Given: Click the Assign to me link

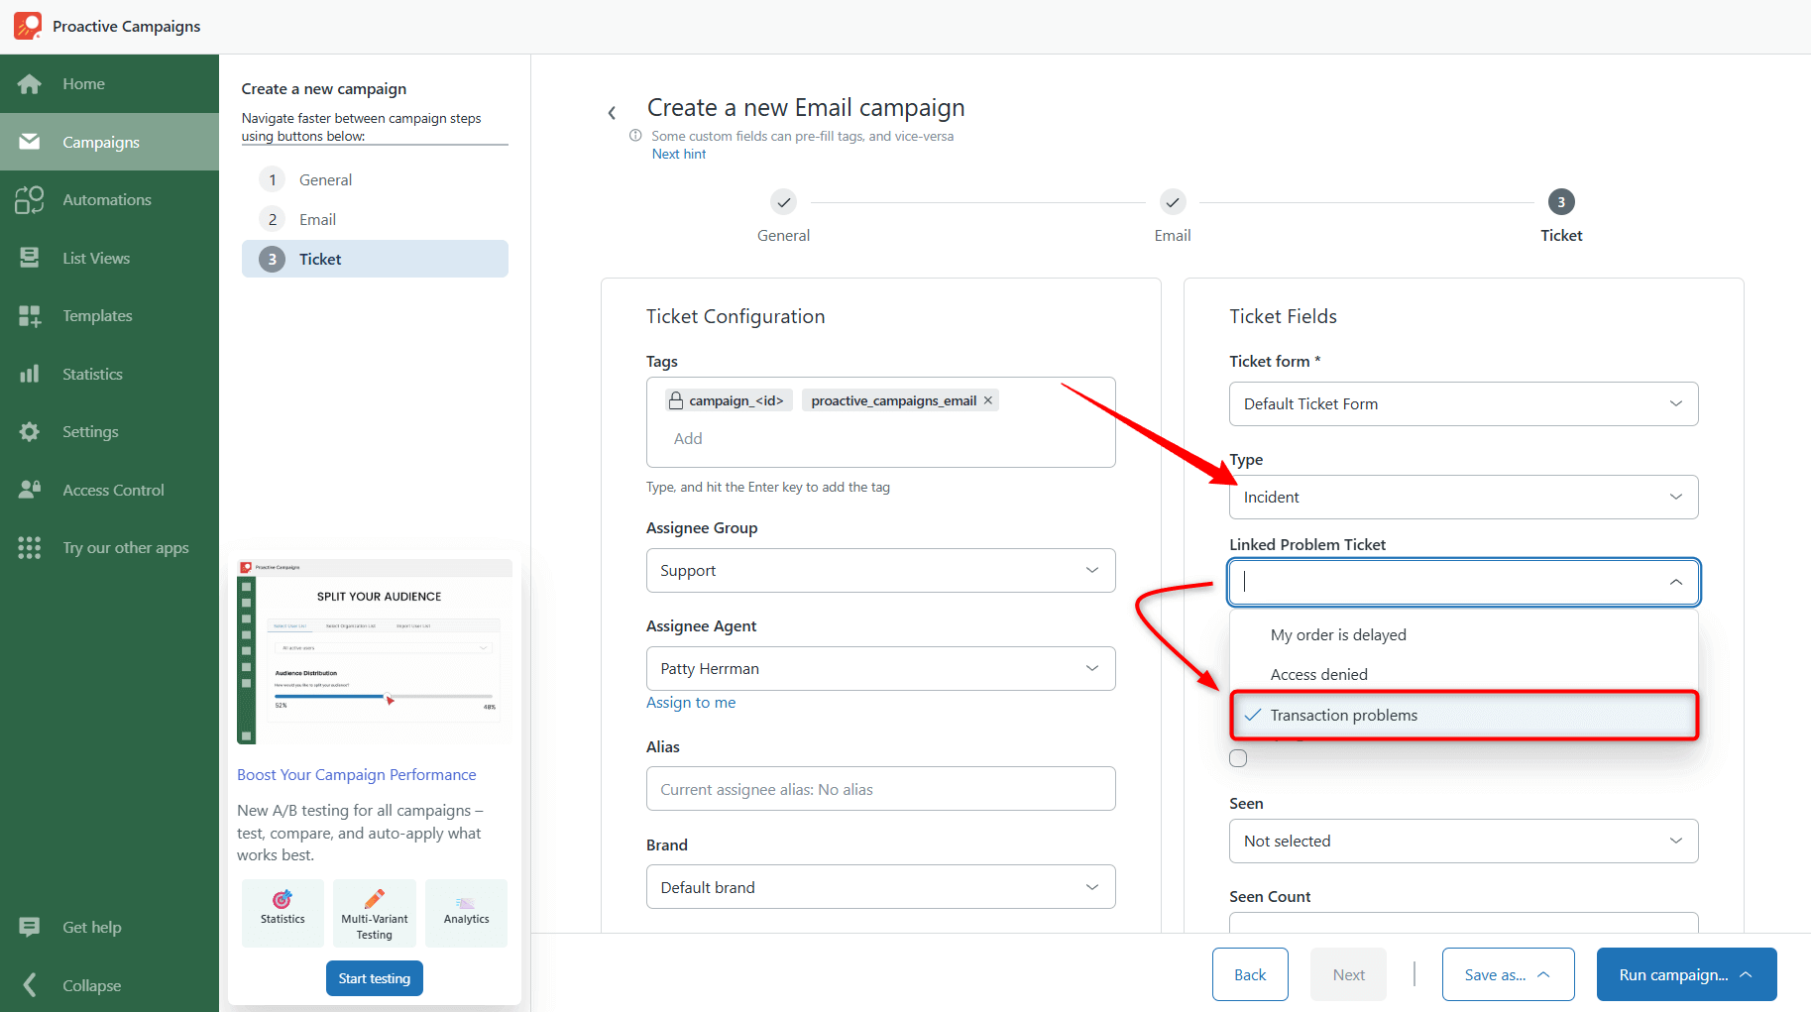Looking at the screenshot, I should point(691,702).
